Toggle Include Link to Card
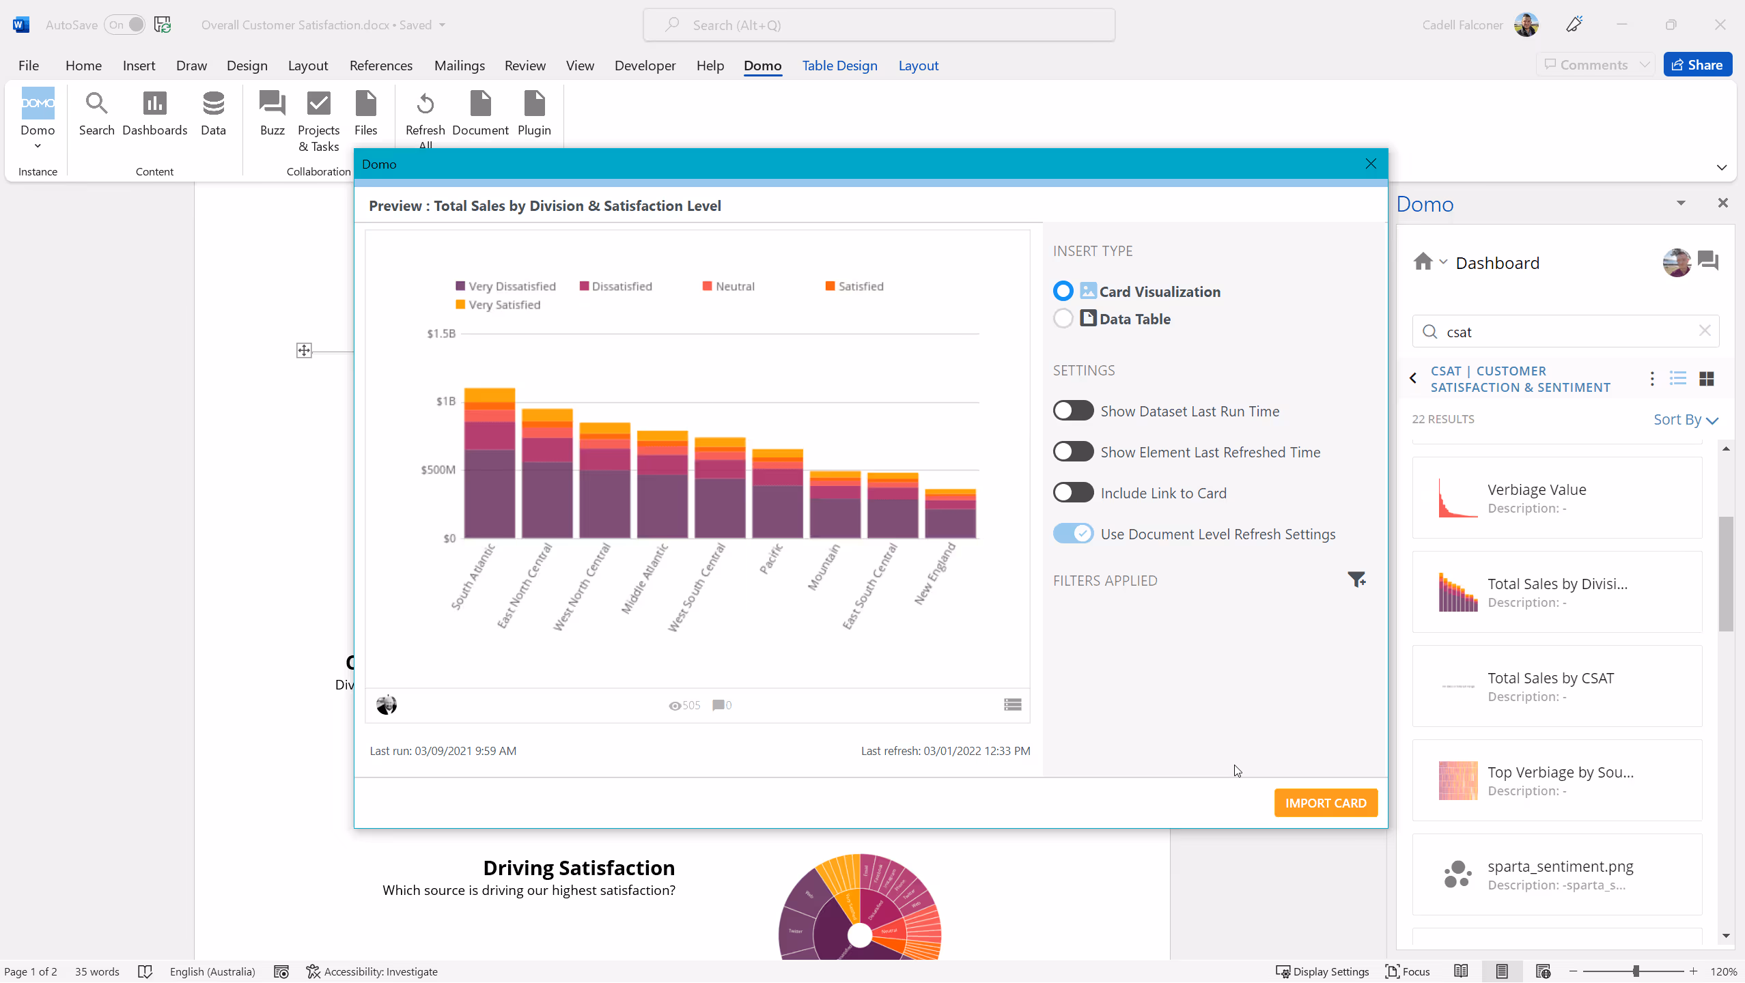This screenshot has height=983, width=1745. (1073, 492)
